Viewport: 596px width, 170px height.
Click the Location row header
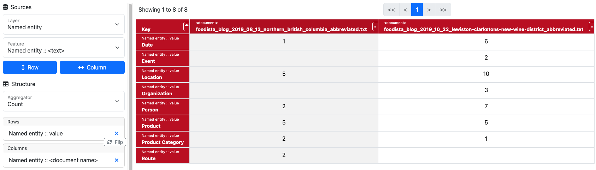(163, 74)
